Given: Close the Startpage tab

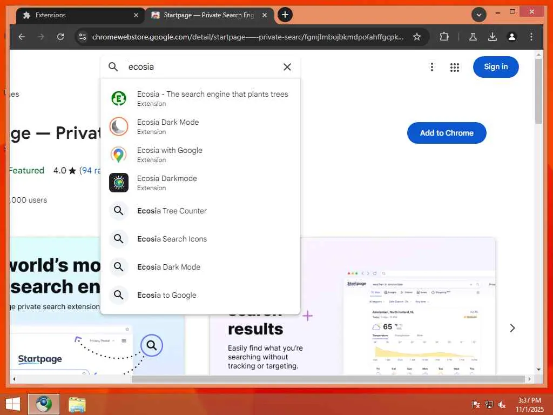Looking at the screenshot, I should click(265, 15).
